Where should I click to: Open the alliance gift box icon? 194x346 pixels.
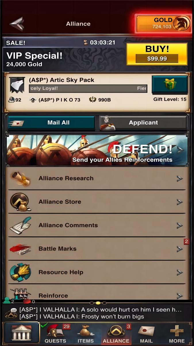coord(170,84)
